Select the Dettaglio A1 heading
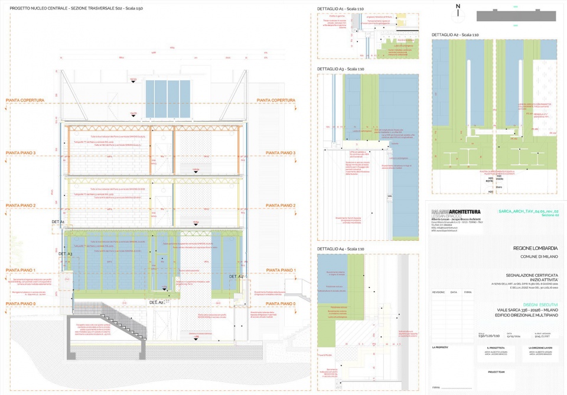This screenshot has height=395, width=567. [340, 9]
